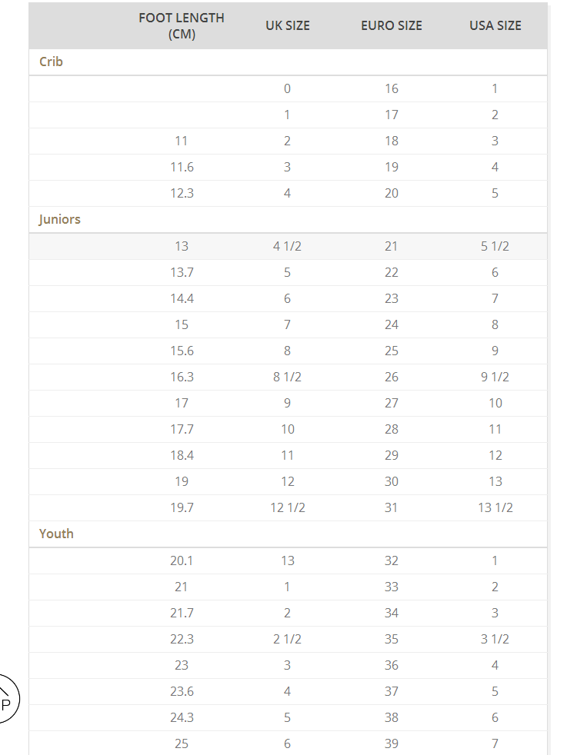Select the foot length 11.6 cell

pos(182,167)
